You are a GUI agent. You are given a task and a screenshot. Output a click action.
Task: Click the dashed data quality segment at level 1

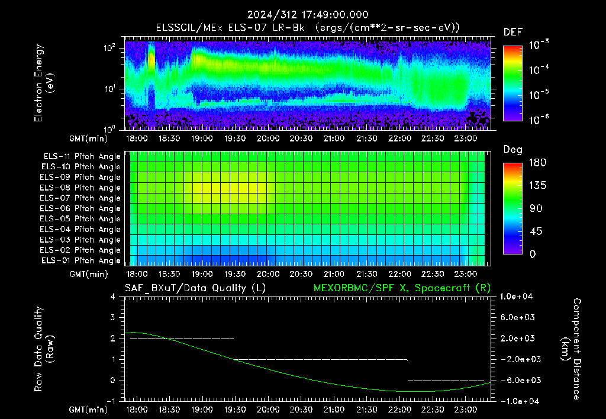[x=321, y=360]
